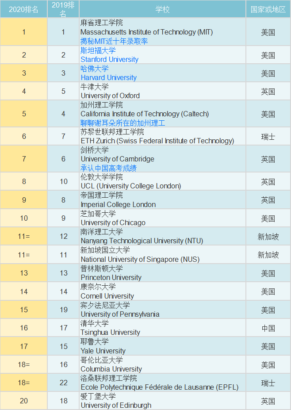Select the 学校 column header
The width and height of the screenshot is (291, 410).
162,9
